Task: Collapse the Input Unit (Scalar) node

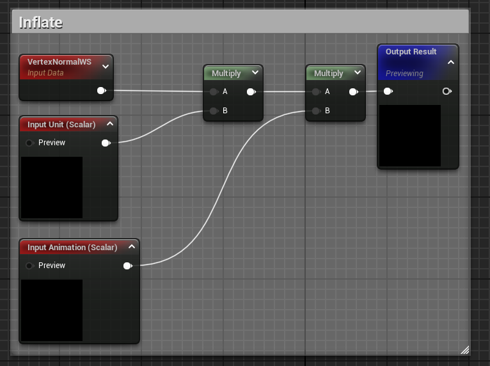Action: 109,123
